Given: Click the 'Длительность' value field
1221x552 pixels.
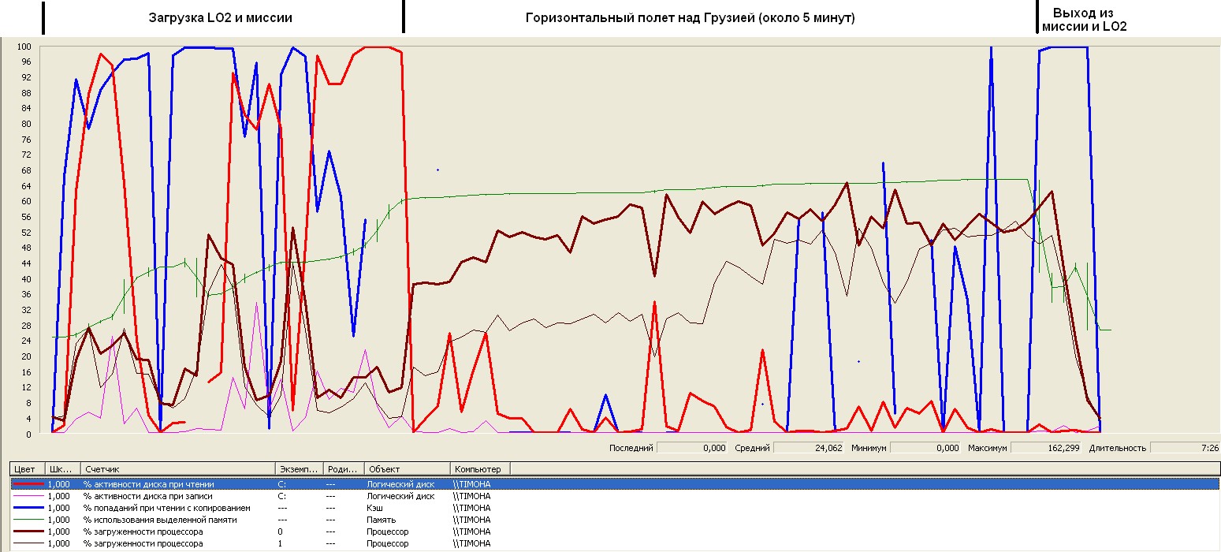Looking at the screenshot, I should [x=1185, y=448].
